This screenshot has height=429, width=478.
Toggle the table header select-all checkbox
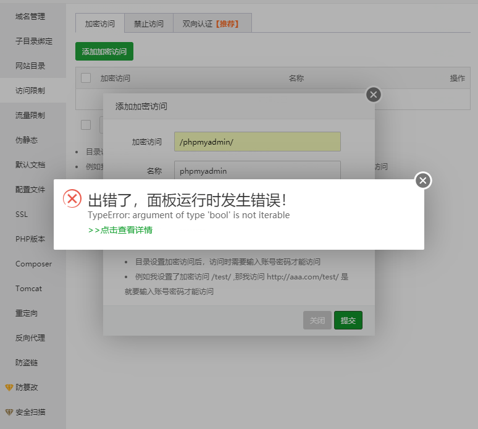click(86, 78)
